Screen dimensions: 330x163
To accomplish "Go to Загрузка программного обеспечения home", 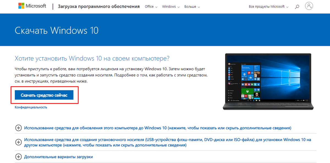I will pos(99,6).
